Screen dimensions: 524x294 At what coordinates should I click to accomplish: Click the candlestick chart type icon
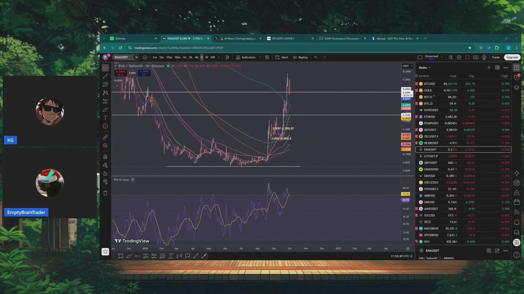click(x=228, y=57)
